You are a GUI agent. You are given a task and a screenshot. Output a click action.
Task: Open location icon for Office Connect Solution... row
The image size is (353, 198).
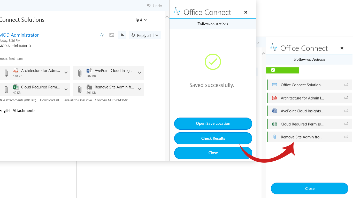(346, 85)
